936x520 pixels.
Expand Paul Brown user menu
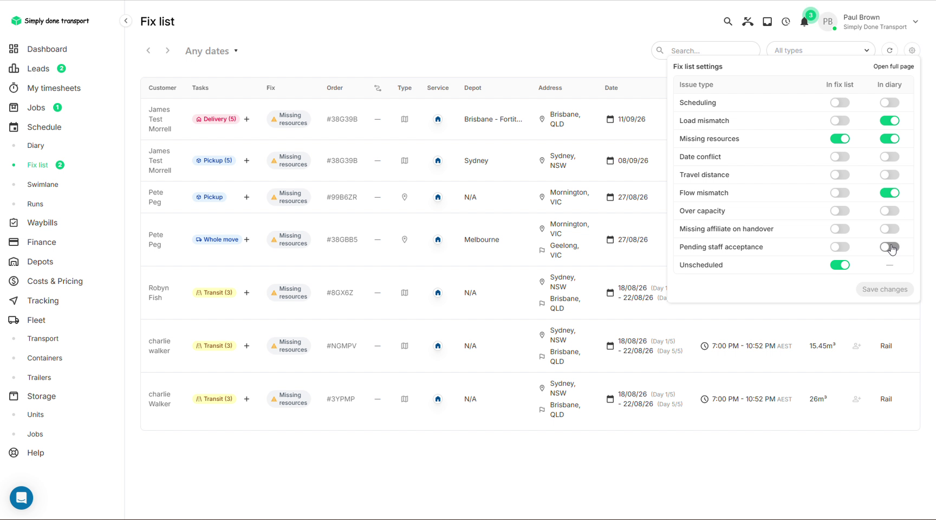tap(915, 22)
